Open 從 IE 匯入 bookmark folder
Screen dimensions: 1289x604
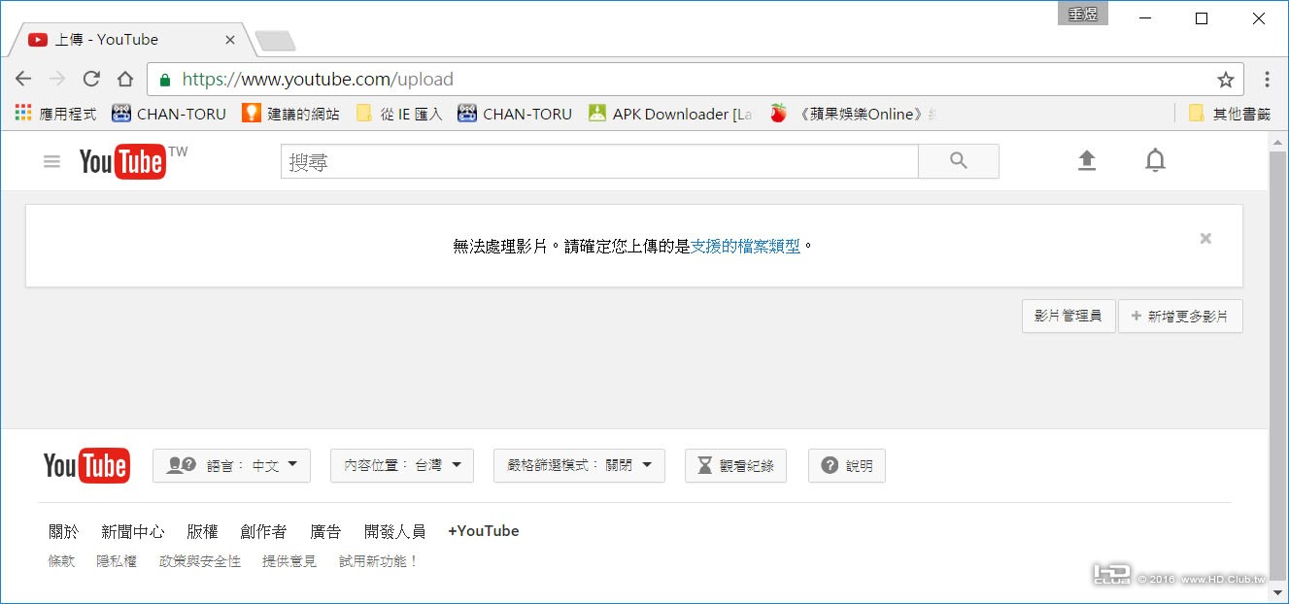(399, 114)
